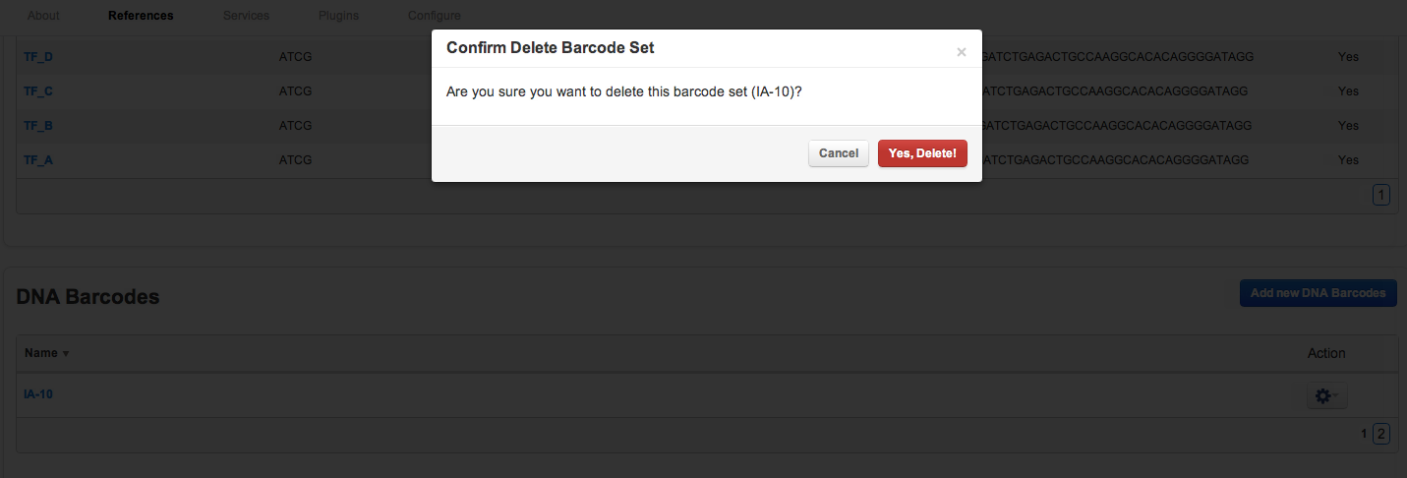Select the References tab
1407x478 pixels.
tap(141, 16)
